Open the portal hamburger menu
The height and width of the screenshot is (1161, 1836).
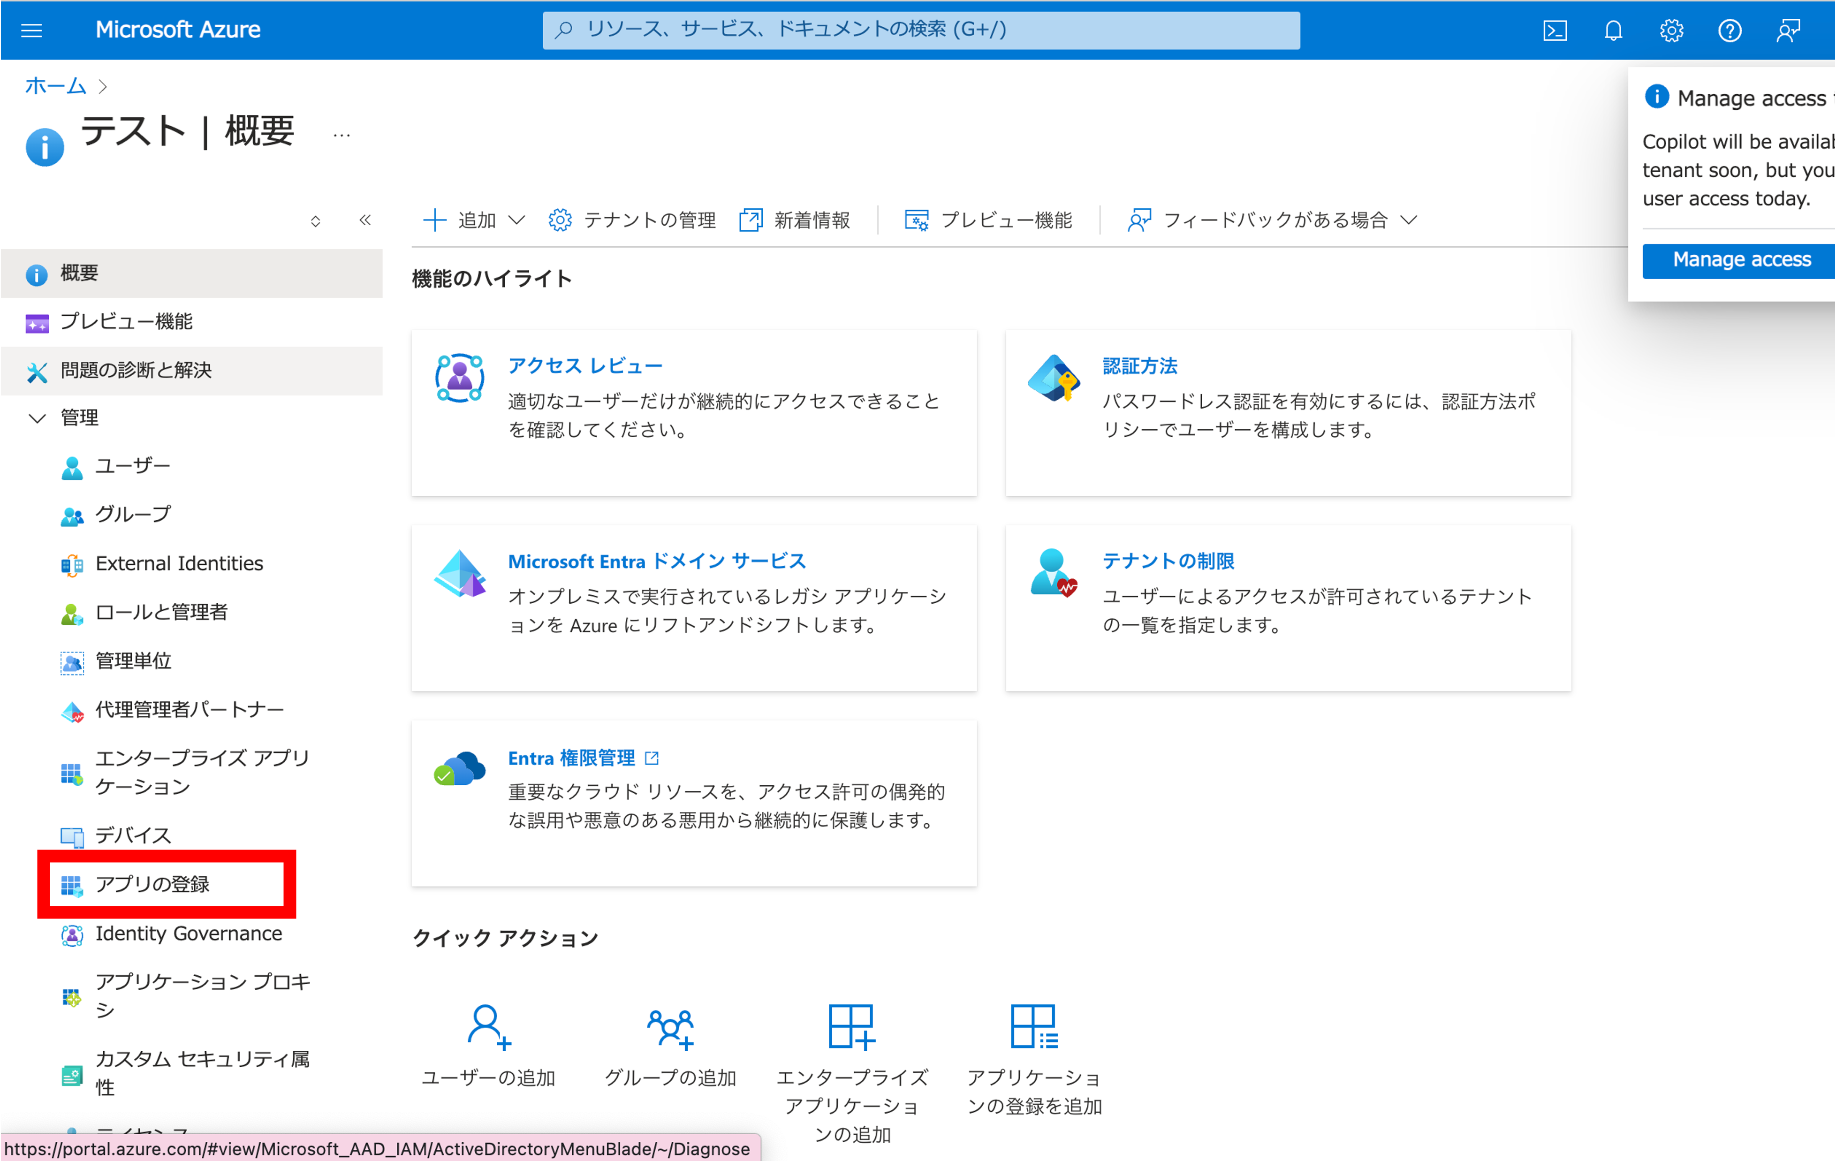[31, 30]
